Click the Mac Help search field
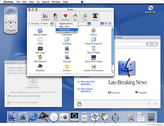Image resolution: width=164 pixels, height=126 pixels. pyautogui.click(x=128, y=44)
